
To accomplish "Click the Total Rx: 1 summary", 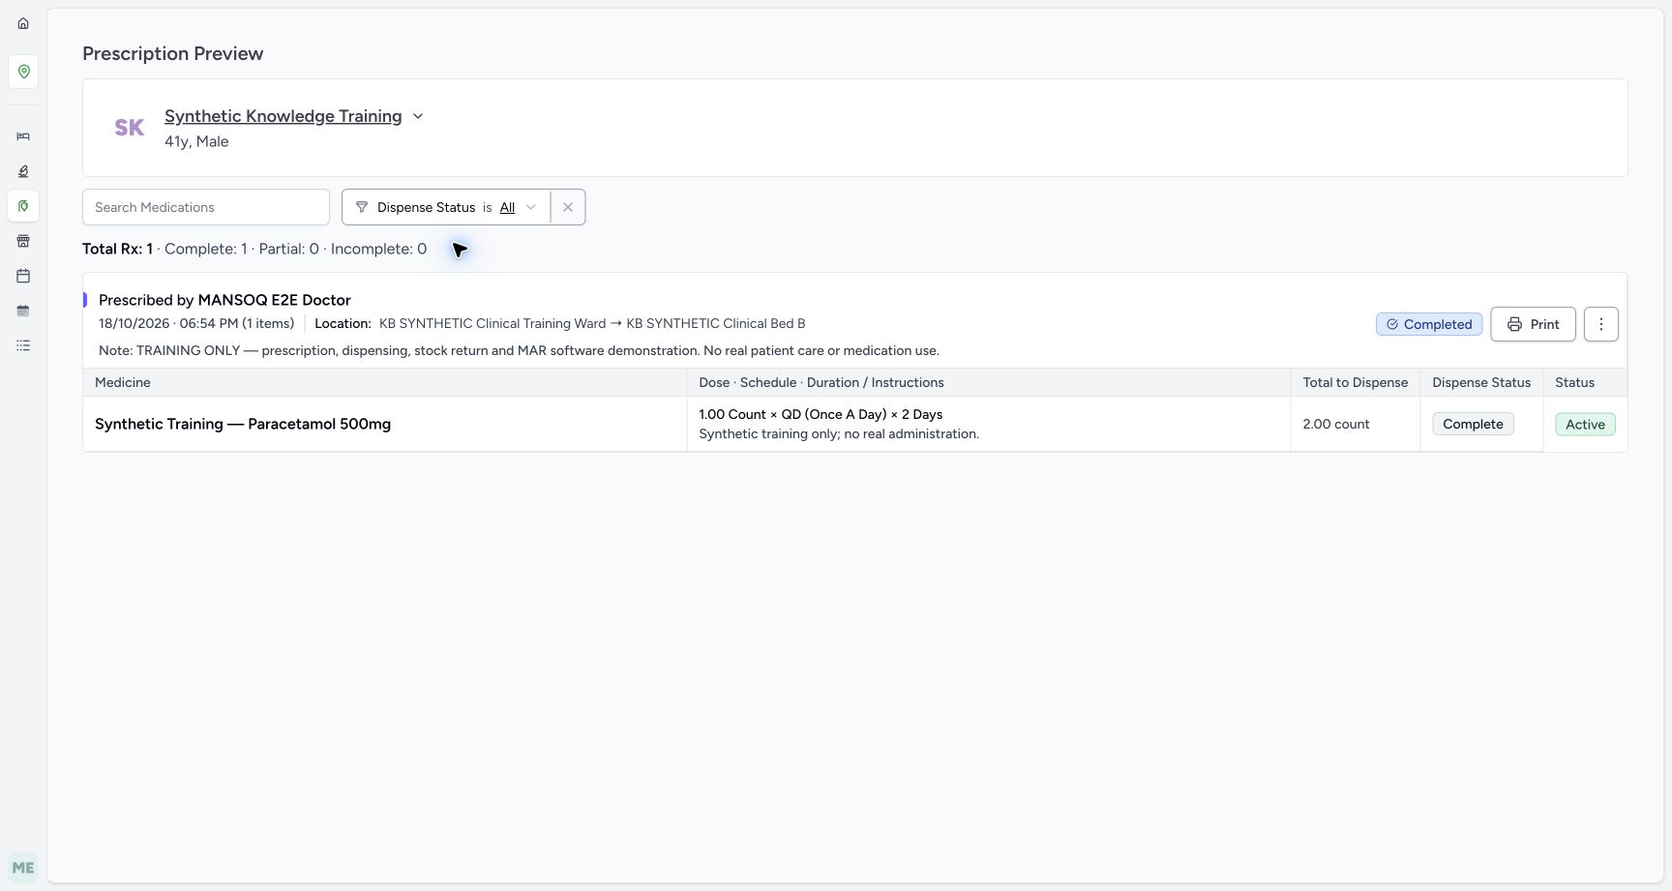I will (x=117, y=249).
